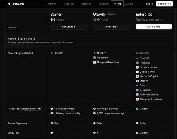Click the Feature column header
177x139 pixels.
click(x=12, y=28)
